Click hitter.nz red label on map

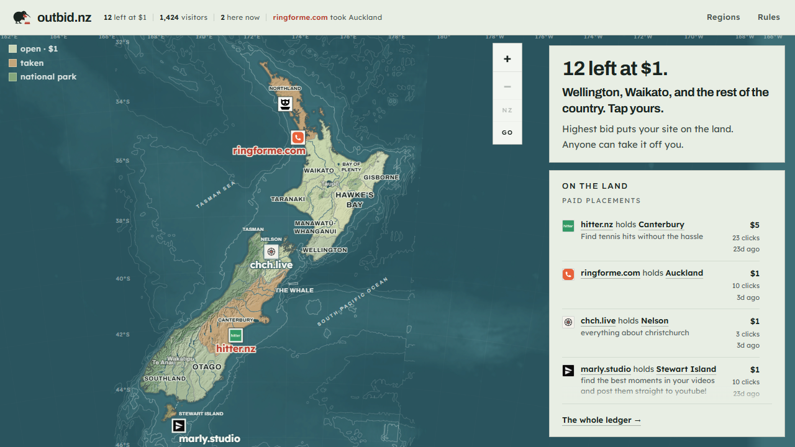236,349
